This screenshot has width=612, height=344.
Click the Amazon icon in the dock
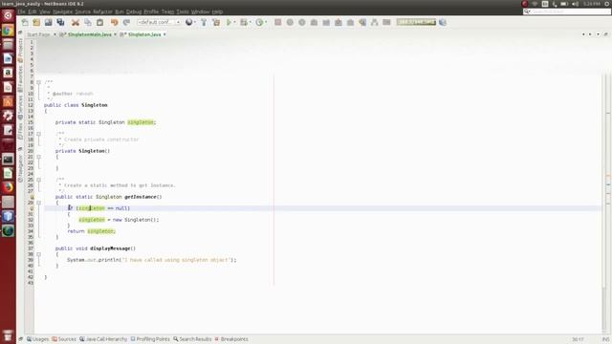click(8, 73)
